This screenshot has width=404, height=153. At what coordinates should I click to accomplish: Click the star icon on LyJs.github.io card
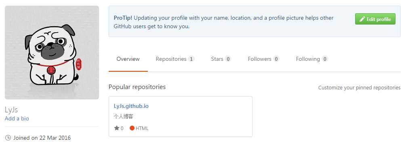point(117,128)
